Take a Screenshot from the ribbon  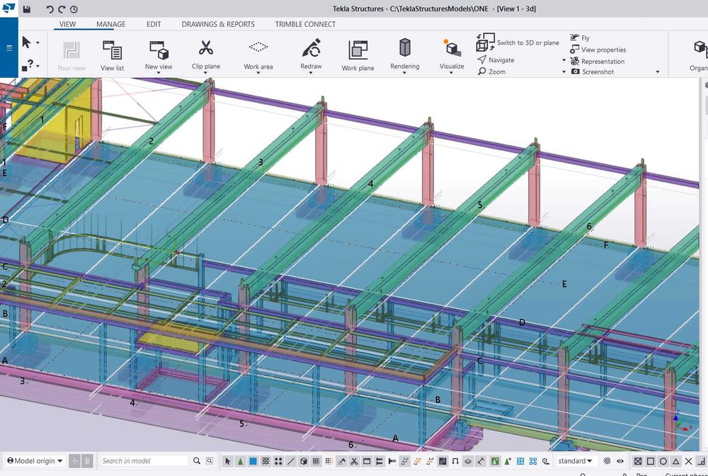593,72
